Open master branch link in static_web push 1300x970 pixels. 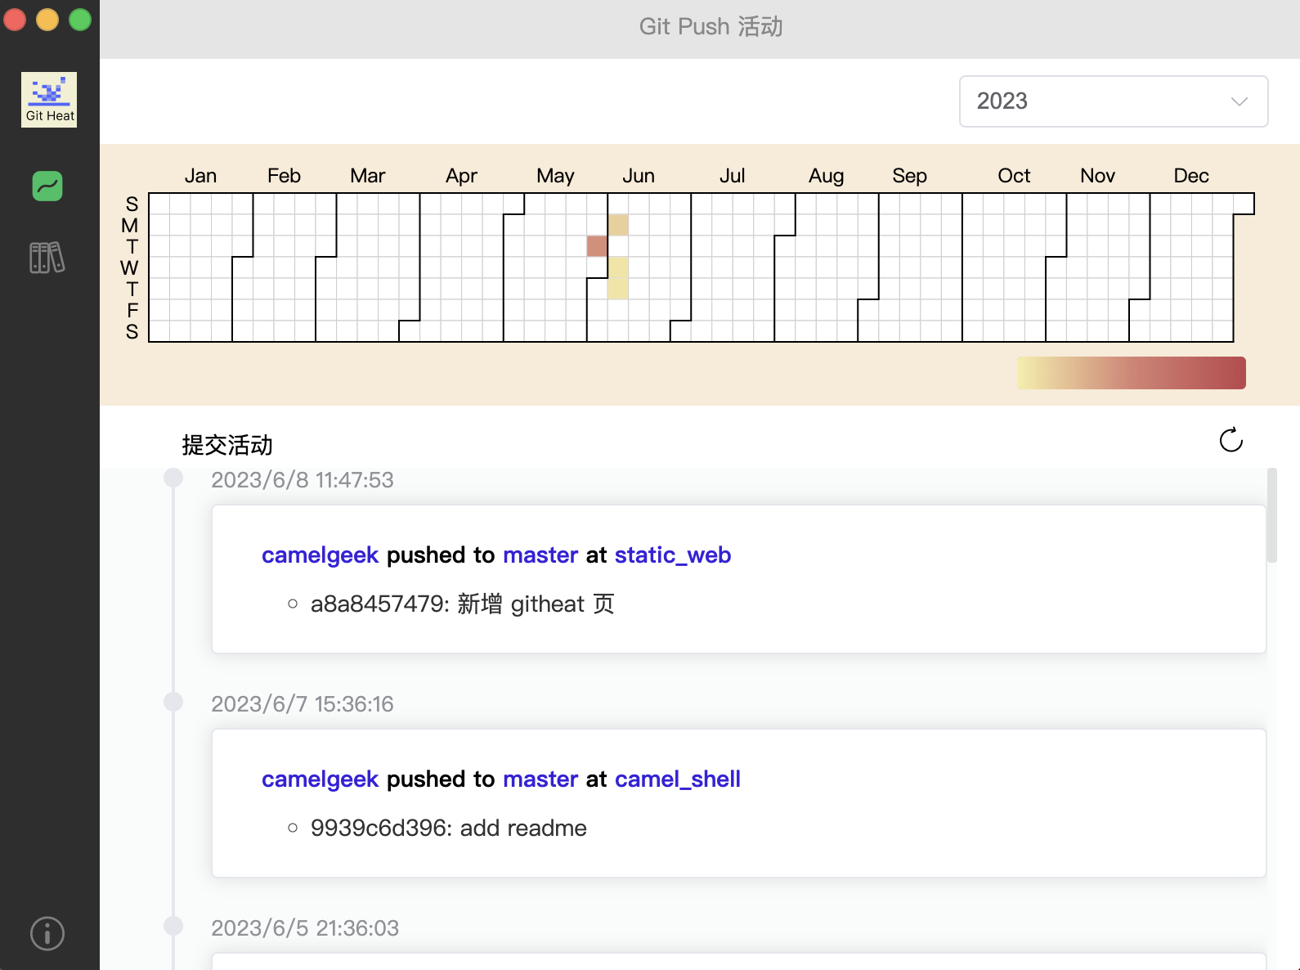click(x=540, y=555)
